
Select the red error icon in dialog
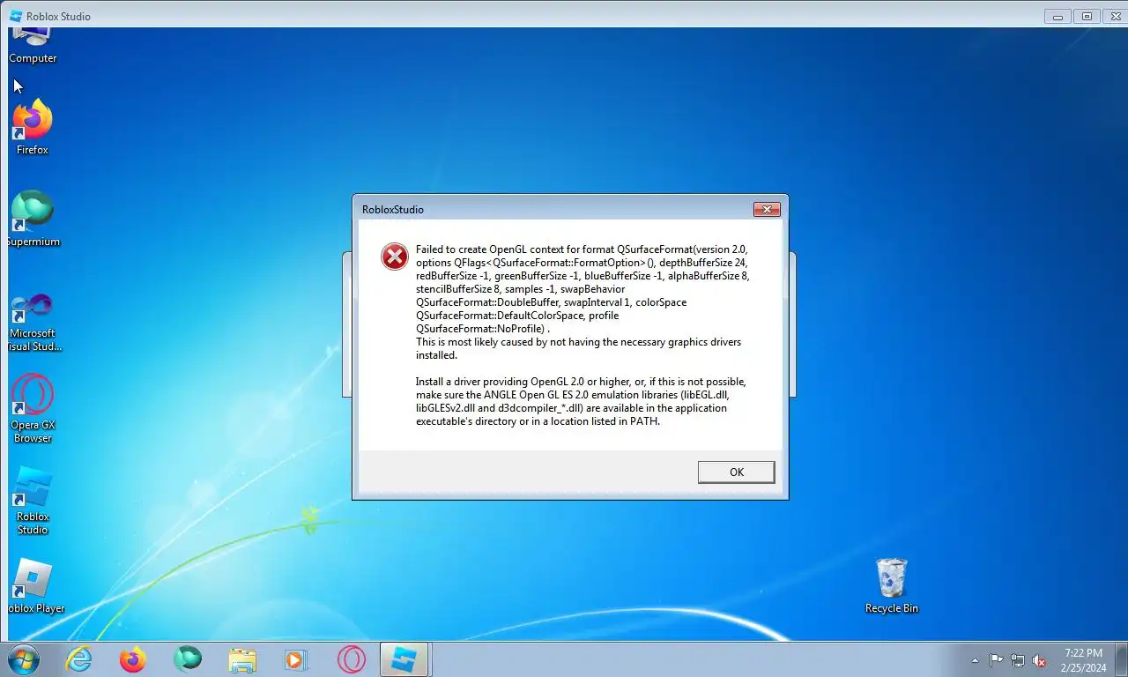(394, 257)
